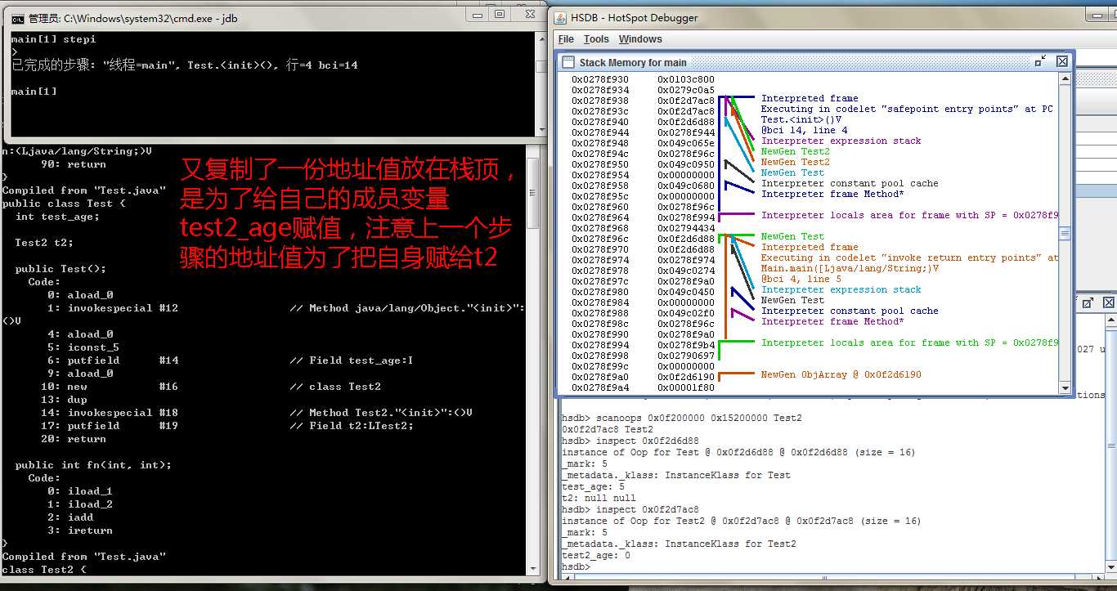Click the empty 'hsdb>' prompt line
This screenshot has width=1117, height=591.
pyautogui.click(x=576, y=566)
